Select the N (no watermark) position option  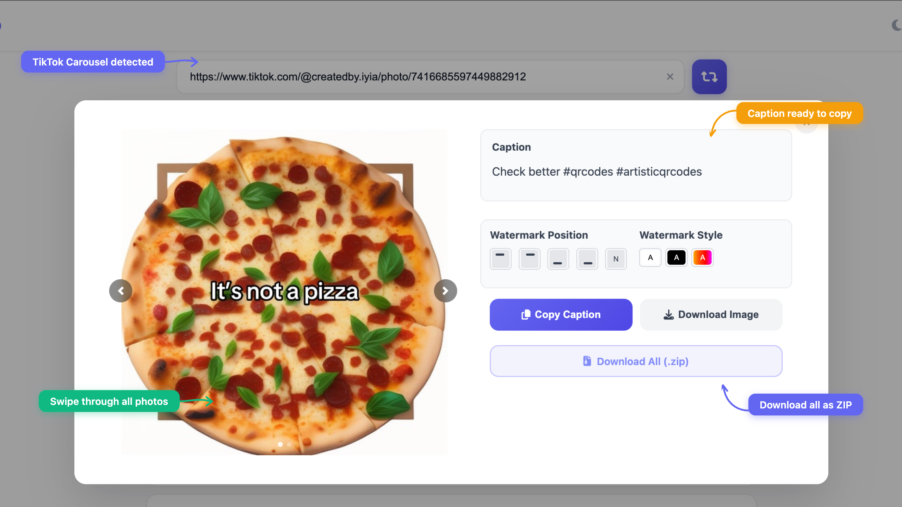coord(616,259)
